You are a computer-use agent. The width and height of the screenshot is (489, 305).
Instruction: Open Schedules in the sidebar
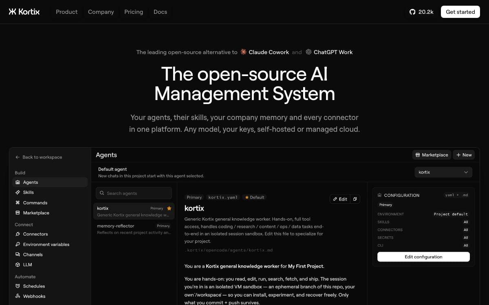(50, 286)
